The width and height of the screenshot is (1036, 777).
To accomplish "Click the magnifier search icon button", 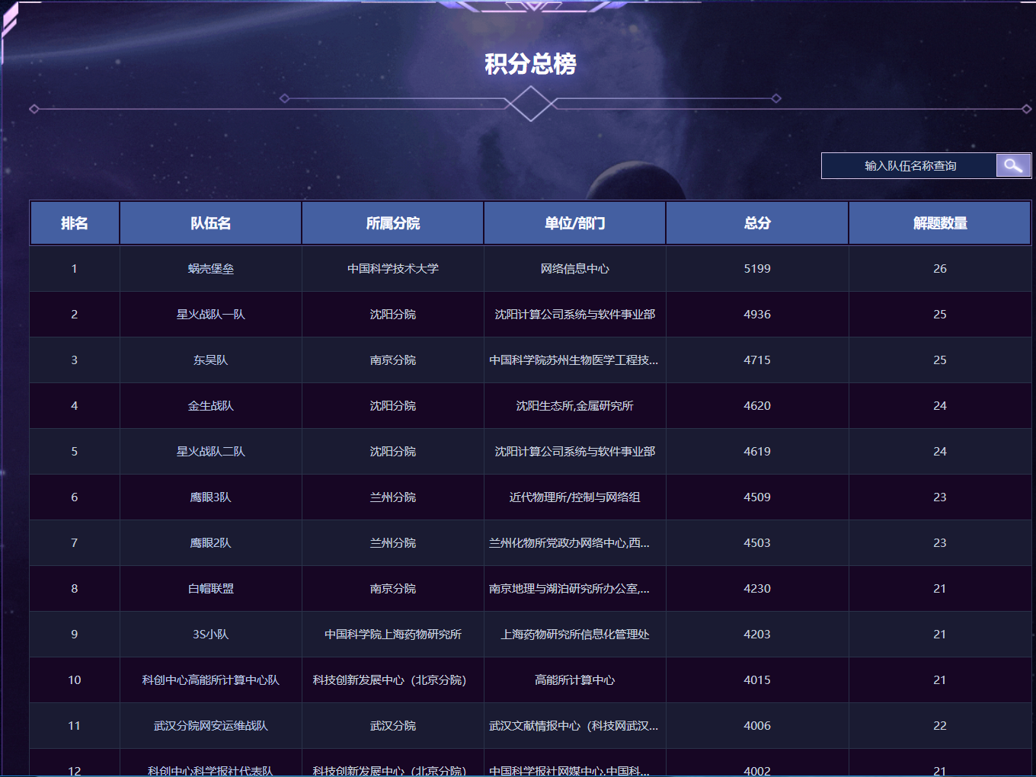I will point(1013,165).
